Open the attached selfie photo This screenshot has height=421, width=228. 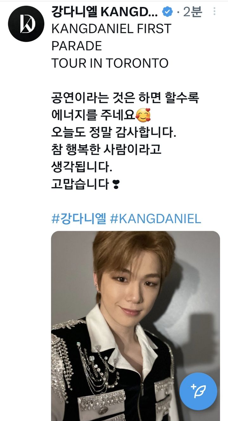(136, 326)
